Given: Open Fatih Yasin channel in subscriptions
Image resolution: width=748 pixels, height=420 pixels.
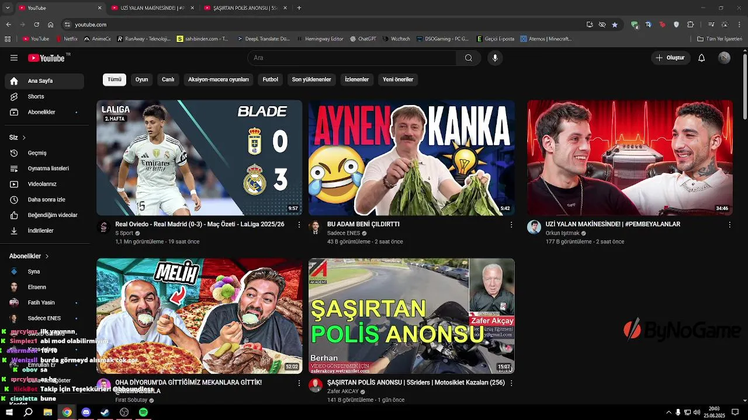Looking at the screenshot, I should click(x=44, y=303).
